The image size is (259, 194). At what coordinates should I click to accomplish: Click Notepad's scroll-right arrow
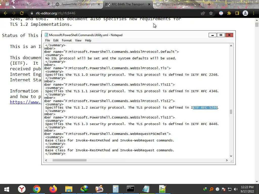click(x=227, y=160)
